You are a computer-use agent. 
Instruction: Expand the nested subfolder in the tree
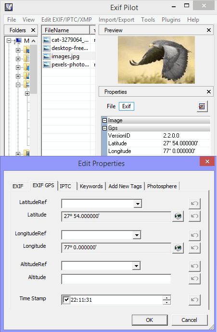[27, 93]
